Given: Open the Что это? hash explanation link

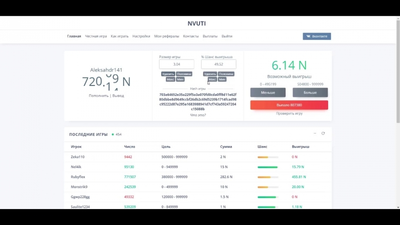Looking at the screenshot, I should click(197, 115).
